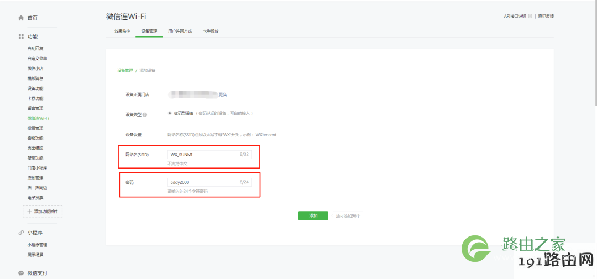Switch to the 设备管理 tab
Screen dimensions: 597x279
pos(149,31)
